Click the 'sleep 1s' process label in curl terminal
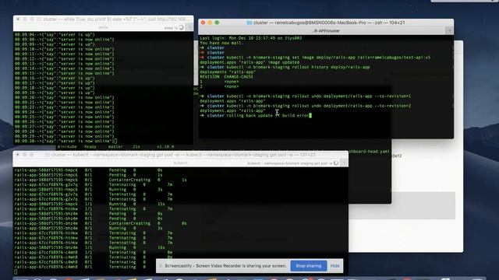The height and width of the screenshot is (280, 499). click(x=171, y=28)
